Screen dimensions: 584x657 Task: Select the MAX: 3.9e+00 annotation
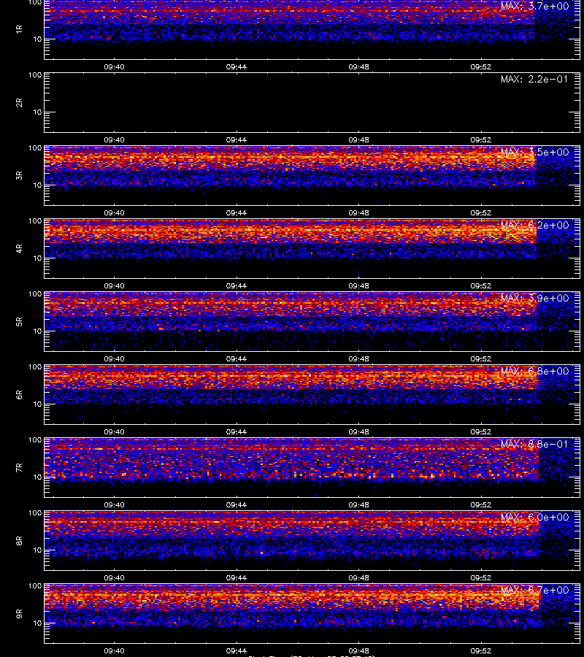coord(534,298)
